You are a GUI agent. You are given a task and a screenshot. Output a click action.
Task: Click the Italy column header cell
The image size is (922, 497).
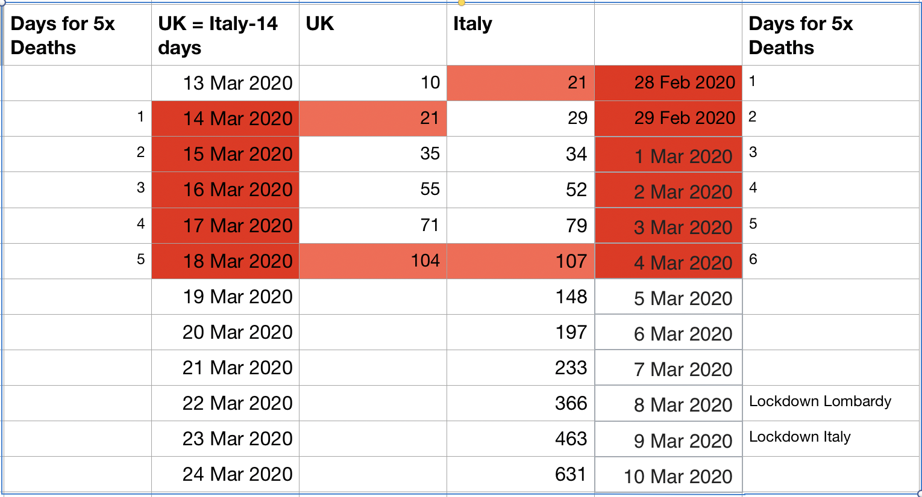click(x=521, y=35)
